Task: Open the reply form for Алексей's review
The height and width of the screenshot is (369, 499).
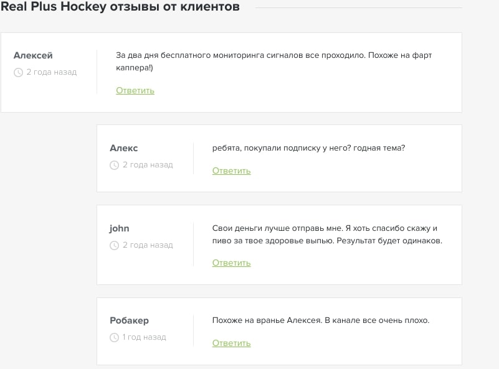Action: coord(135,90)
